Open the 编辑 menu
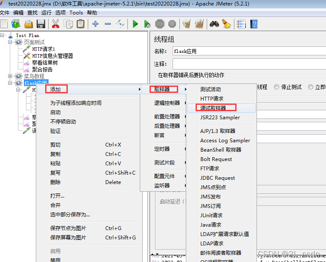The image size is (326, 262). pyautogui.click(x=18, y=13)
